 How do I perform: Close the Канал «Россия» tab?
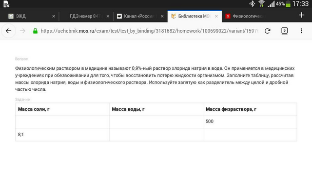click(x=162, y=16)
